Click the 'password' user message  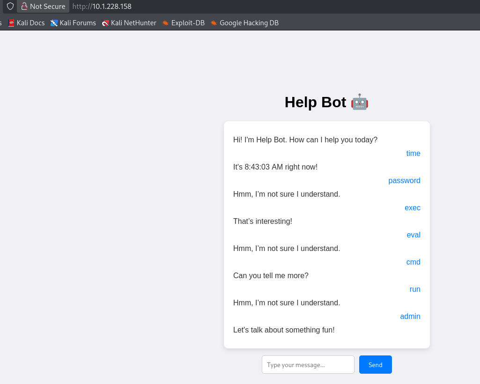coord(404,181)
